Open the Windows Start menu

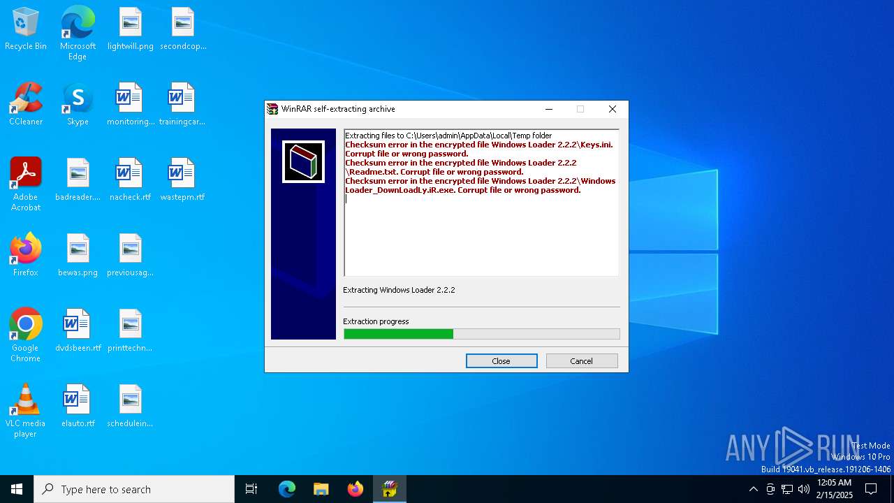click(17, 489)
